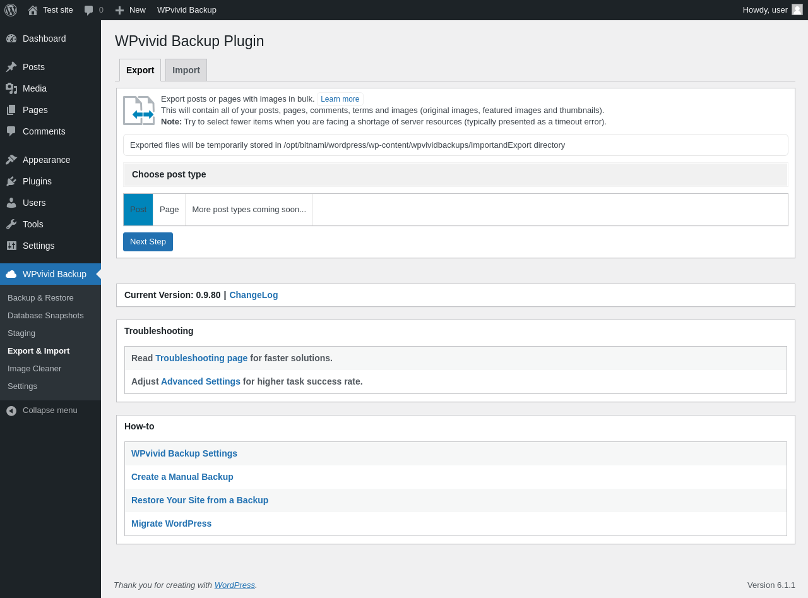Open the Troubleshooting page link
The width and height of the screenshot is (808, 598).
pos(201,358)
